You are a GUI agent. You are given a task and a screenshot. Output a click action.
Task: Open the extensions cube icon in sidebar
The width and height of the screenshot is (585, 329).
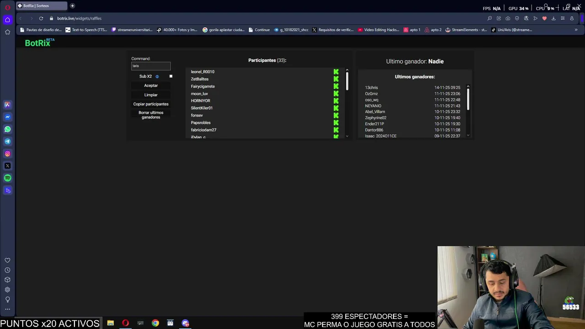7,280
